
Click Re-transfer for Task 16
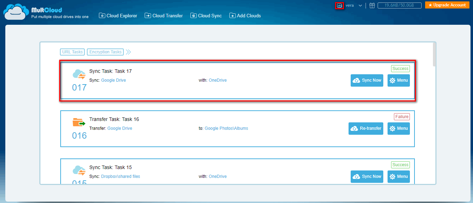(x=366, y=128)
